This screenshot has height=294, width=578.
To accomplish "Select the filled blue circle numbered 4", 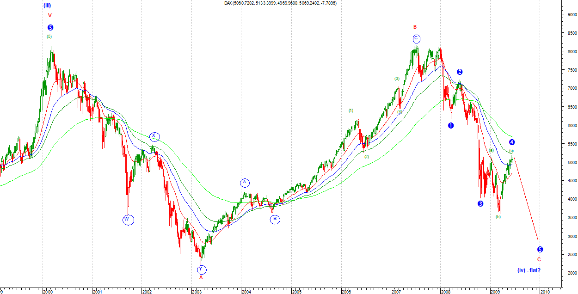I will 512,142.
